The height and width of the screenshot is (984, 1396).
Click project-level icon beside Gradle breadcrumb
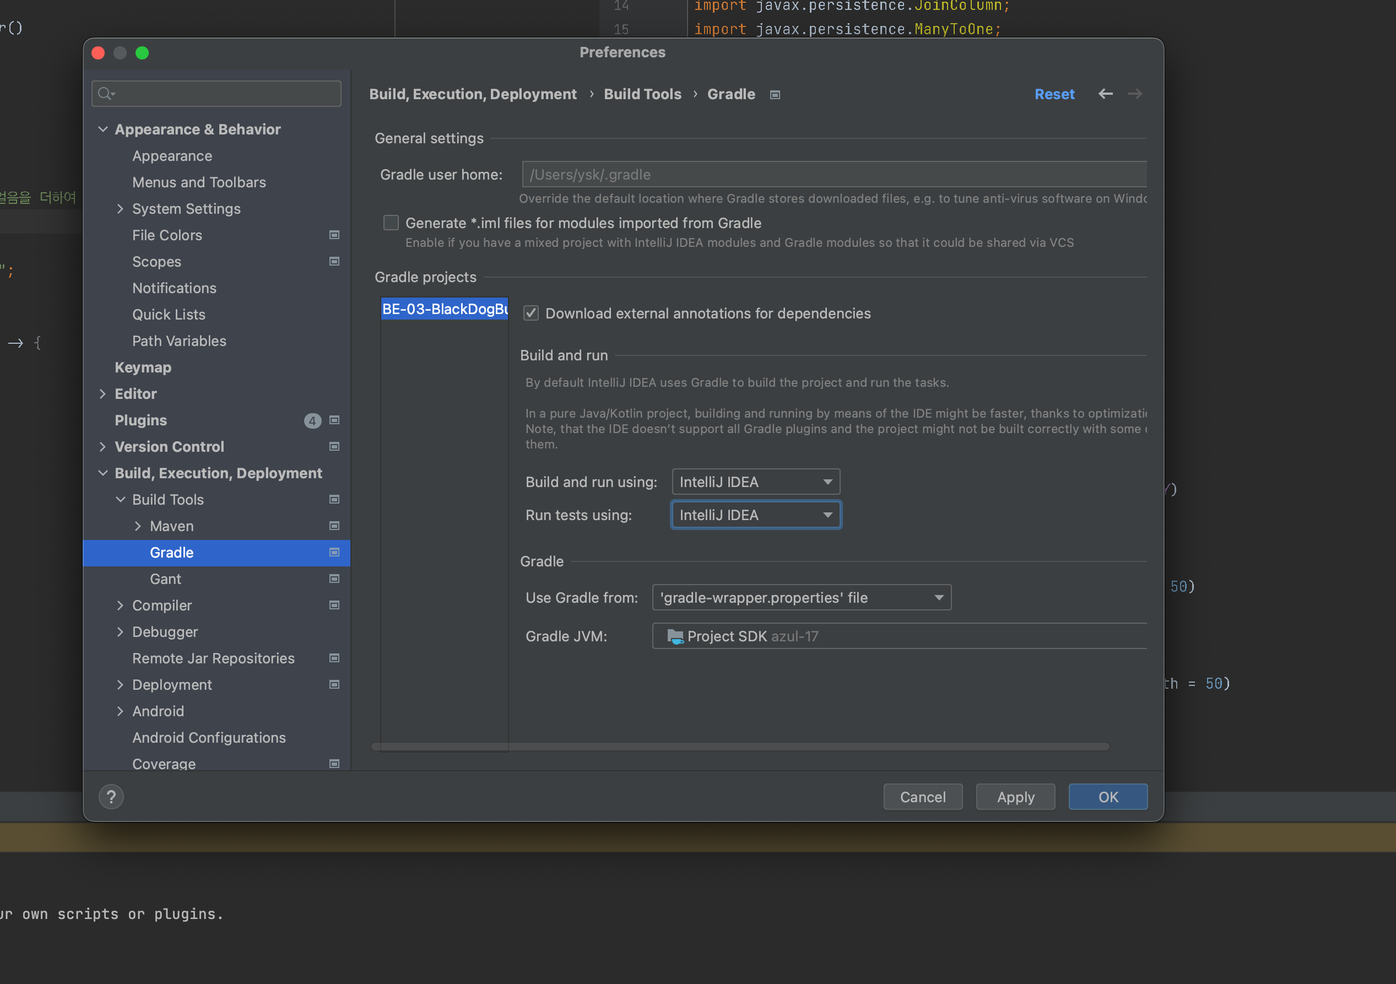click(x=775, y=95)
